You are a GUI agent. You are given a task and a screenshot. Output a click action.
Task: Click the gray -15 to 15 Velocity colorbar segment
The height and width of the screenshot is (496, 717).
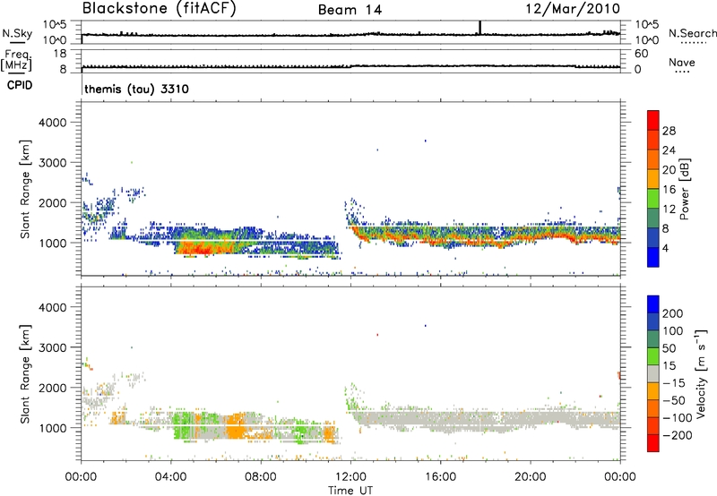(x=653, y=373)
